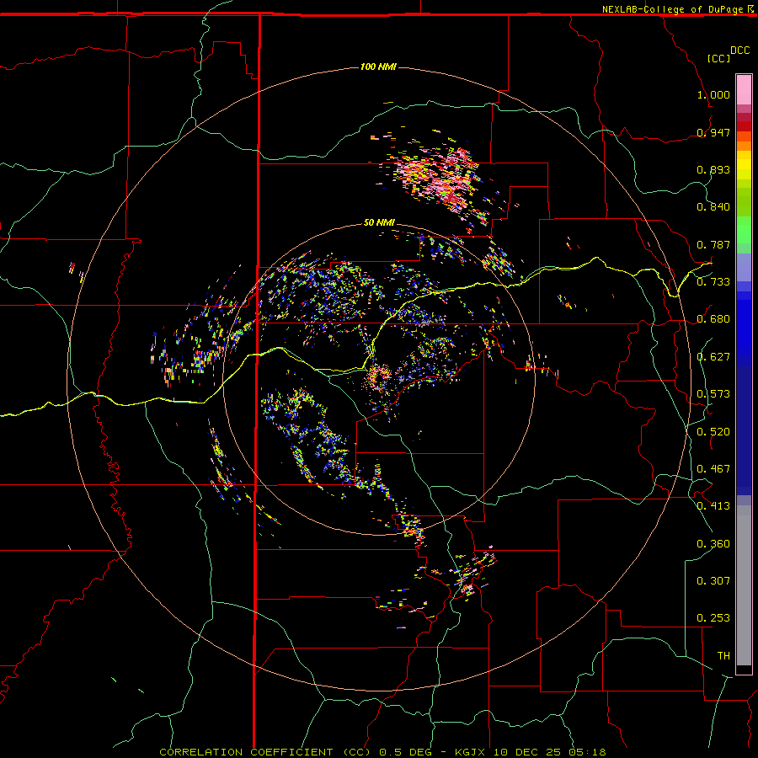Viewport: 758px width, 758px height.
Task: Select the 0.360 scale value
Action: 713,544
